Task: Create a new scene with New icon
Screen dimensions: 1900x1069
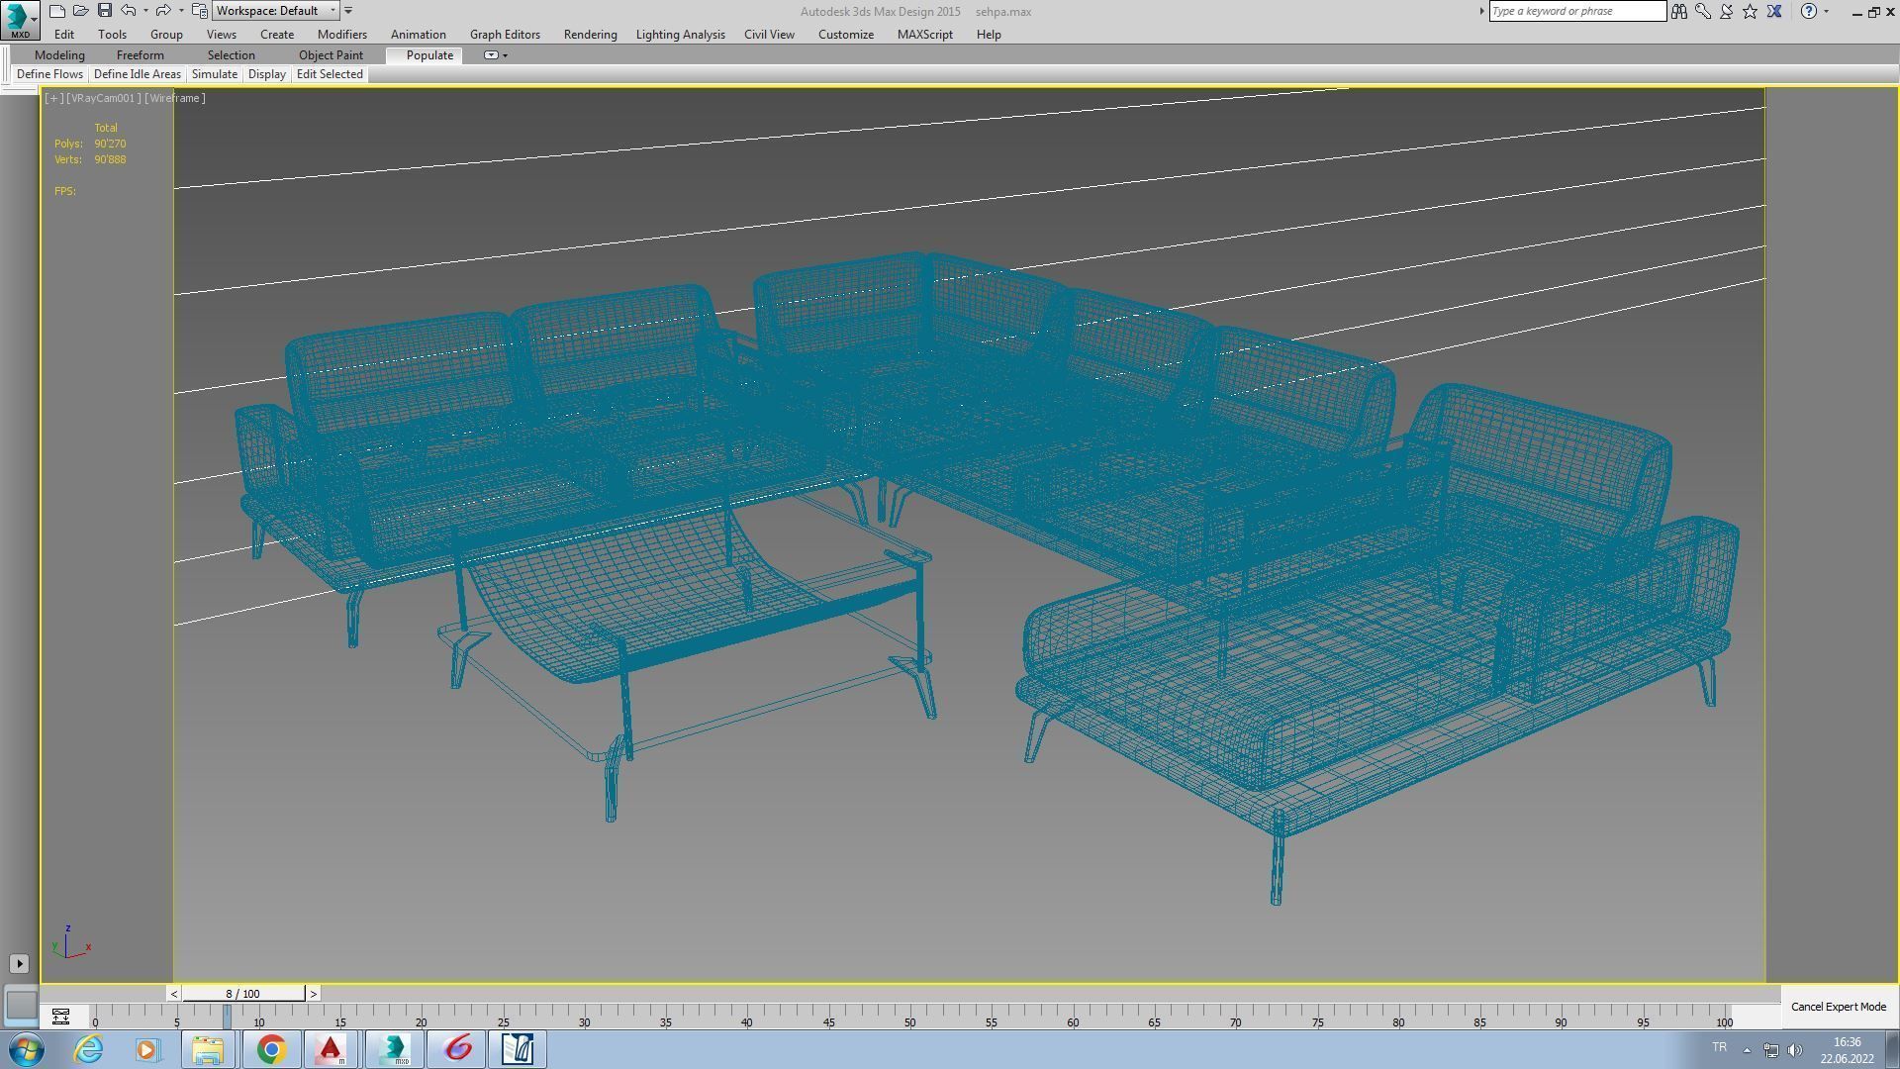Action: coord(57,11)
